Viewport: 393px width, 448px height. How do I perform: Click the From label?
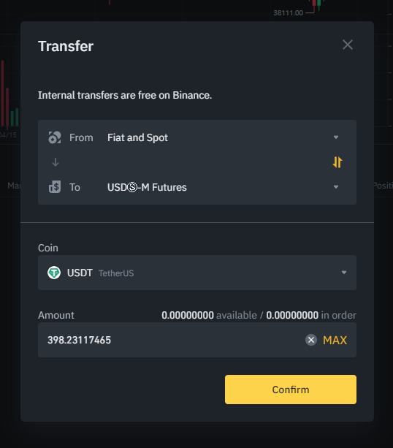[81, 137]
